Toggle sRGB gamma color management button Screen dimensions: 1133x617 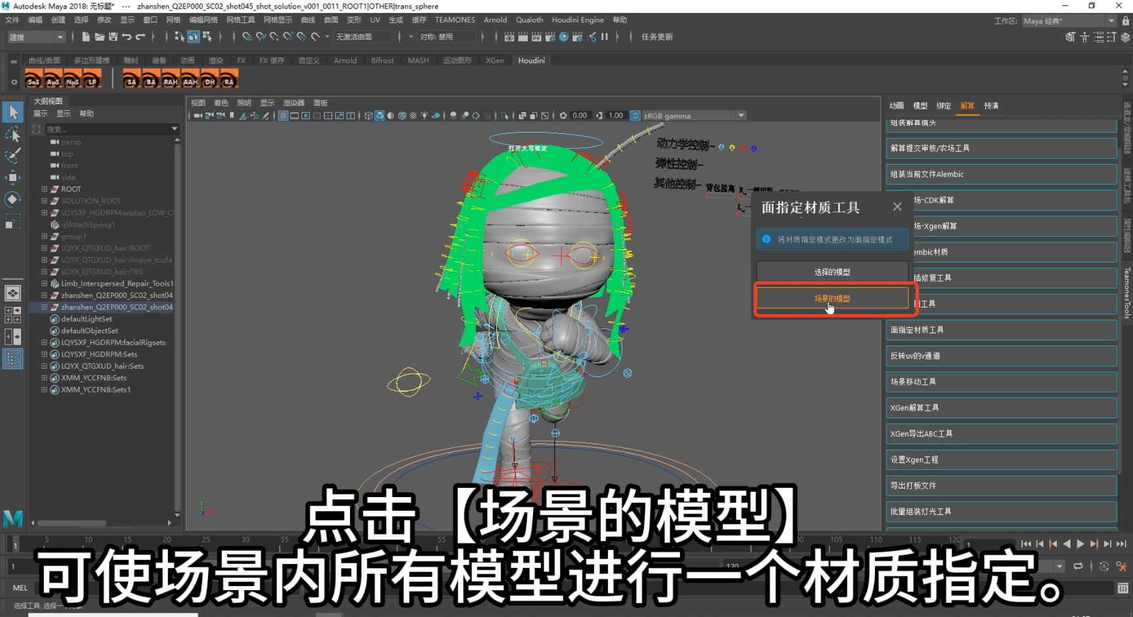(x=635, y=116)
